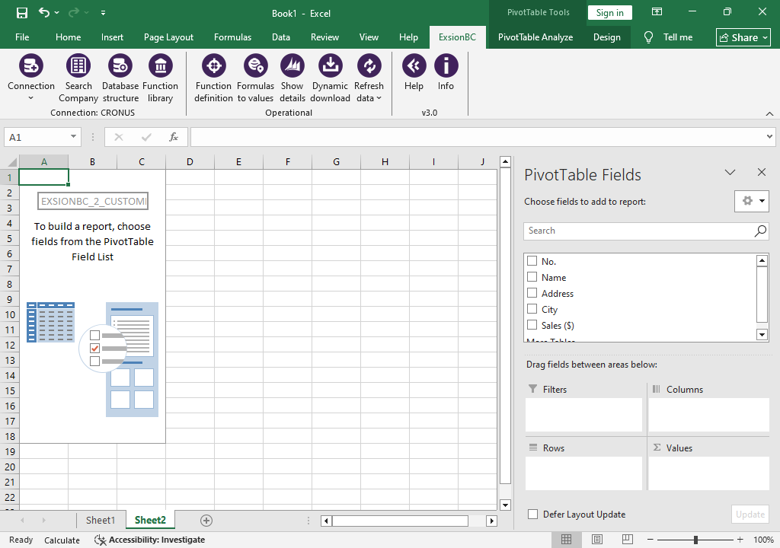Switch to Page Break Preview
Image resolution: width=780 pixels, height=548 pixels.
click(x=628, y=540)
